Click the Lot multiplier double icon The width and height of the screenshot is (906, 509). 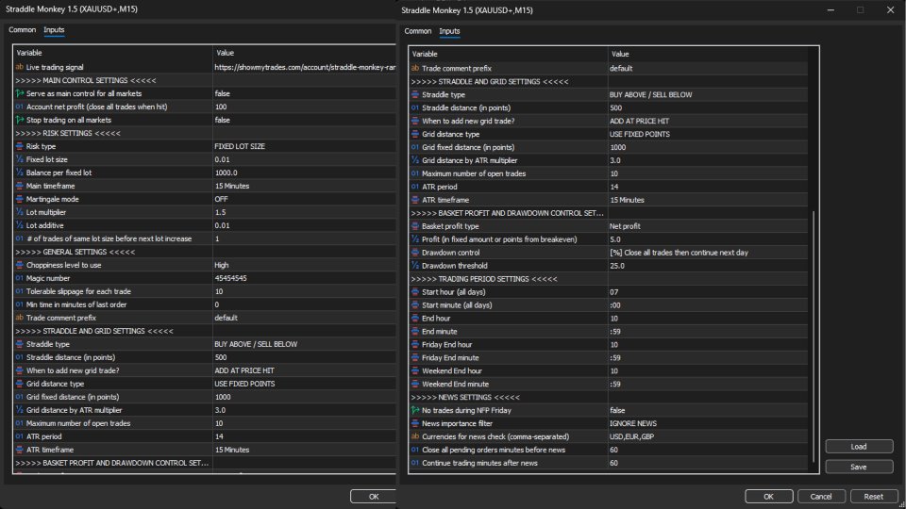click(20, 212)
